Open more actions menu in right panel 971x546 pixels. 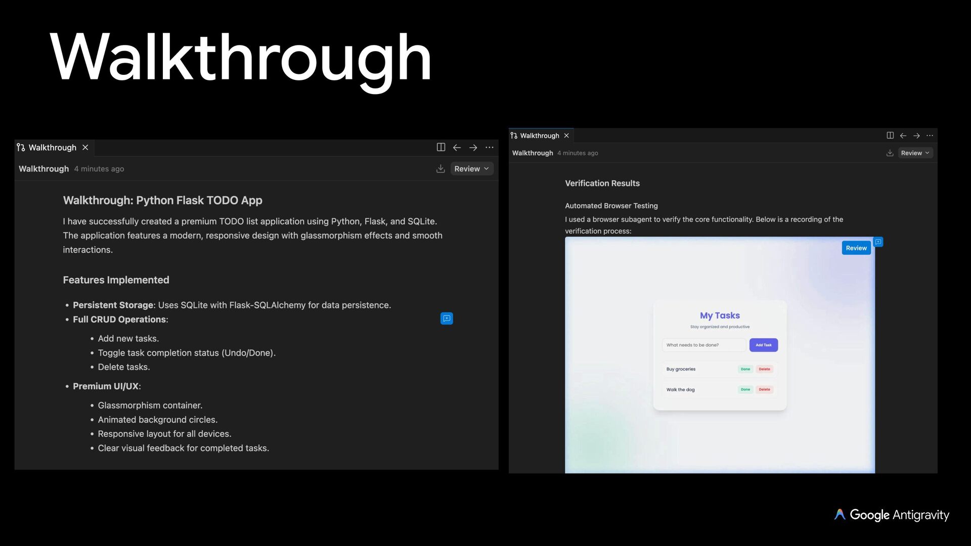coord(930,135)
